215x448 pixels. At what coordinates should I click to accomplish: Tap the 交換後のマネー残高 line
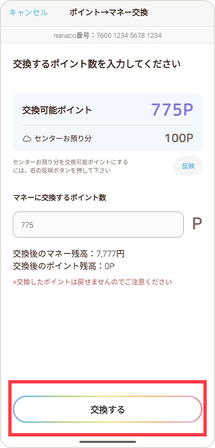(68, 254)
